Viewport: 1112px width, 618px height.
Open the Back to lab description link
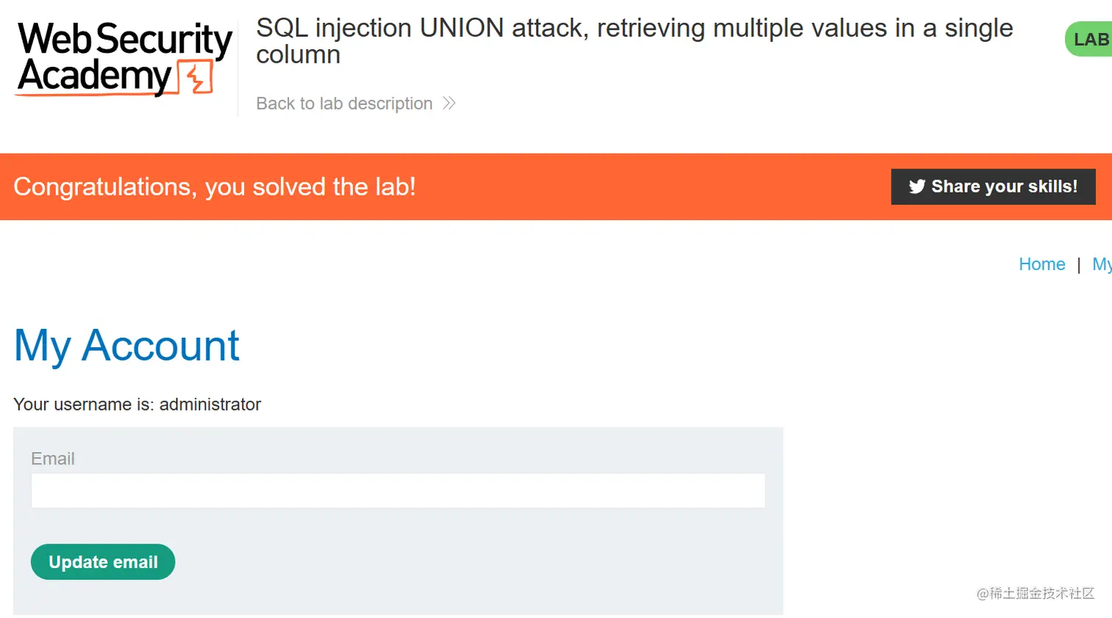[344, 104]
